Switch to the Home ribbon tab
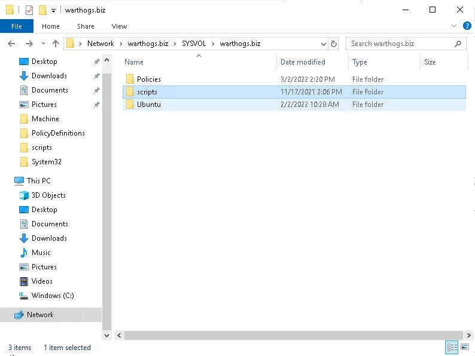 pyautogui.click(x=51, y=26)
